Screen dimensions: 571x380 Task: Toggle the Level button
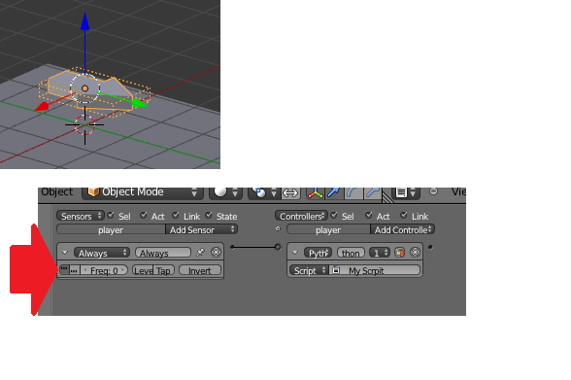coord(143,270)
